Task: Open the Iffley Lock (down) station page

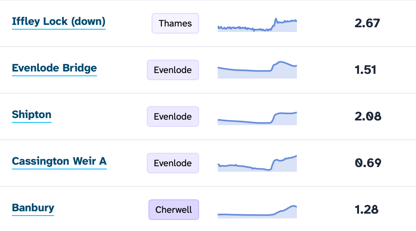Action: 59,22
